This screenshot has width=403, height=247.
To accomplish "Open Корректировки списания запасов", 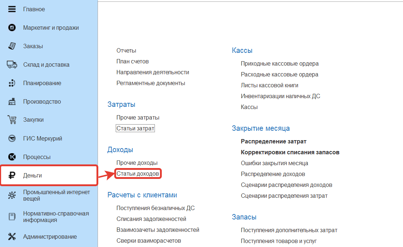I will pyautogui.click(x=290, y=152).
